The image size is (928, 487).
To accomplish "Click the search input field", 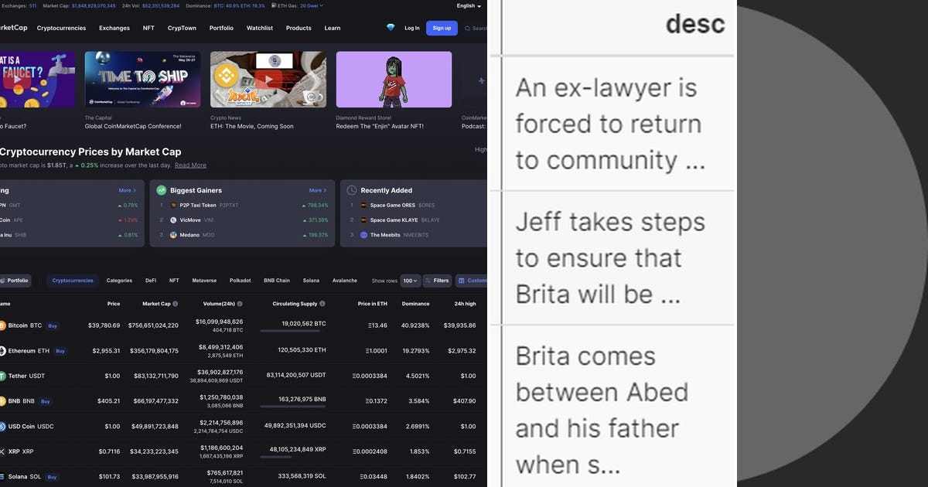I will point(477,28).
